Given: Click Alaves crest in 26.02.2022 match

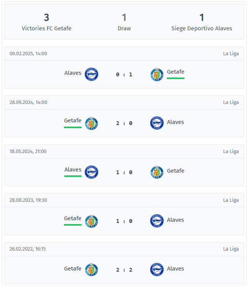Looking at the screenshot, I should [x=157, y=270].
